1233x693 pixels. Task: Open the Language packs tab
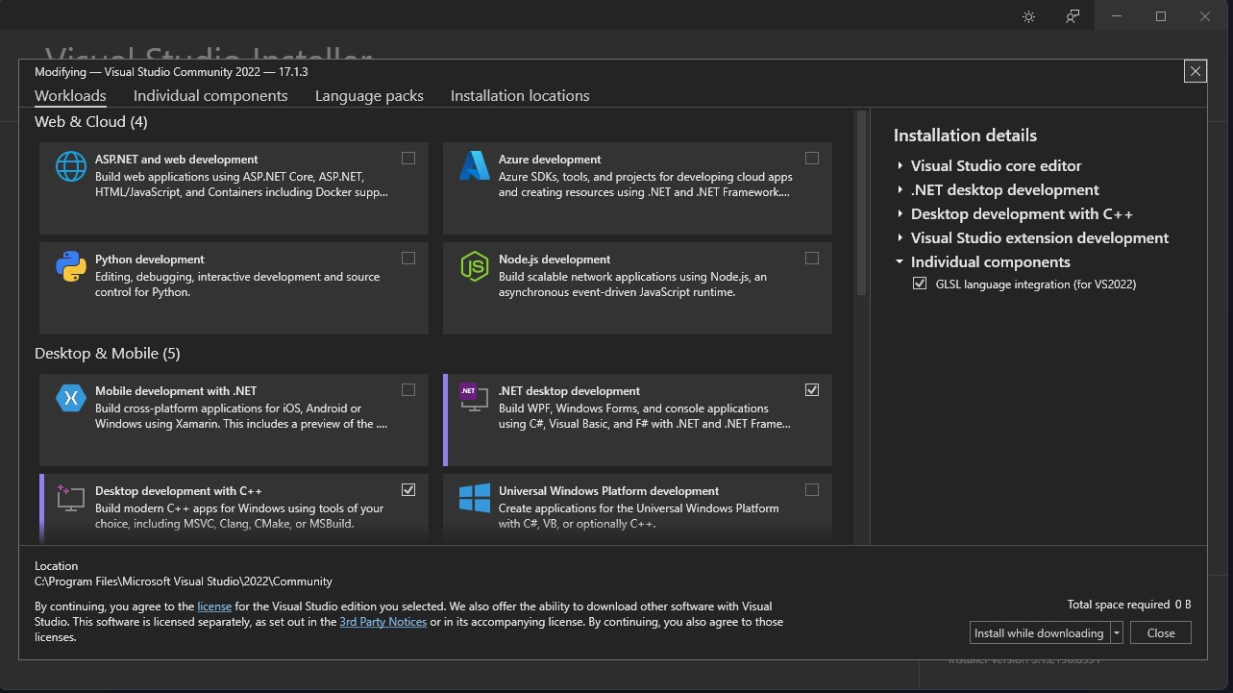click(369, 95)
